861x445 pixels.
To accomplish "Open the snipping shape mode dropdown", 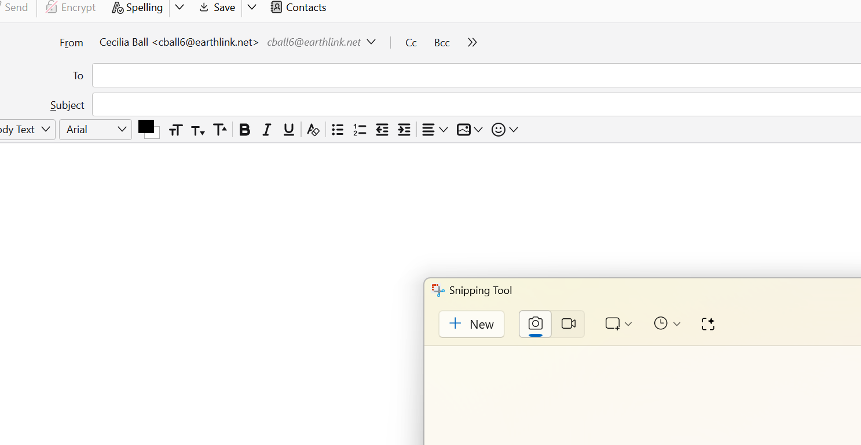I will tap(618, 324).
